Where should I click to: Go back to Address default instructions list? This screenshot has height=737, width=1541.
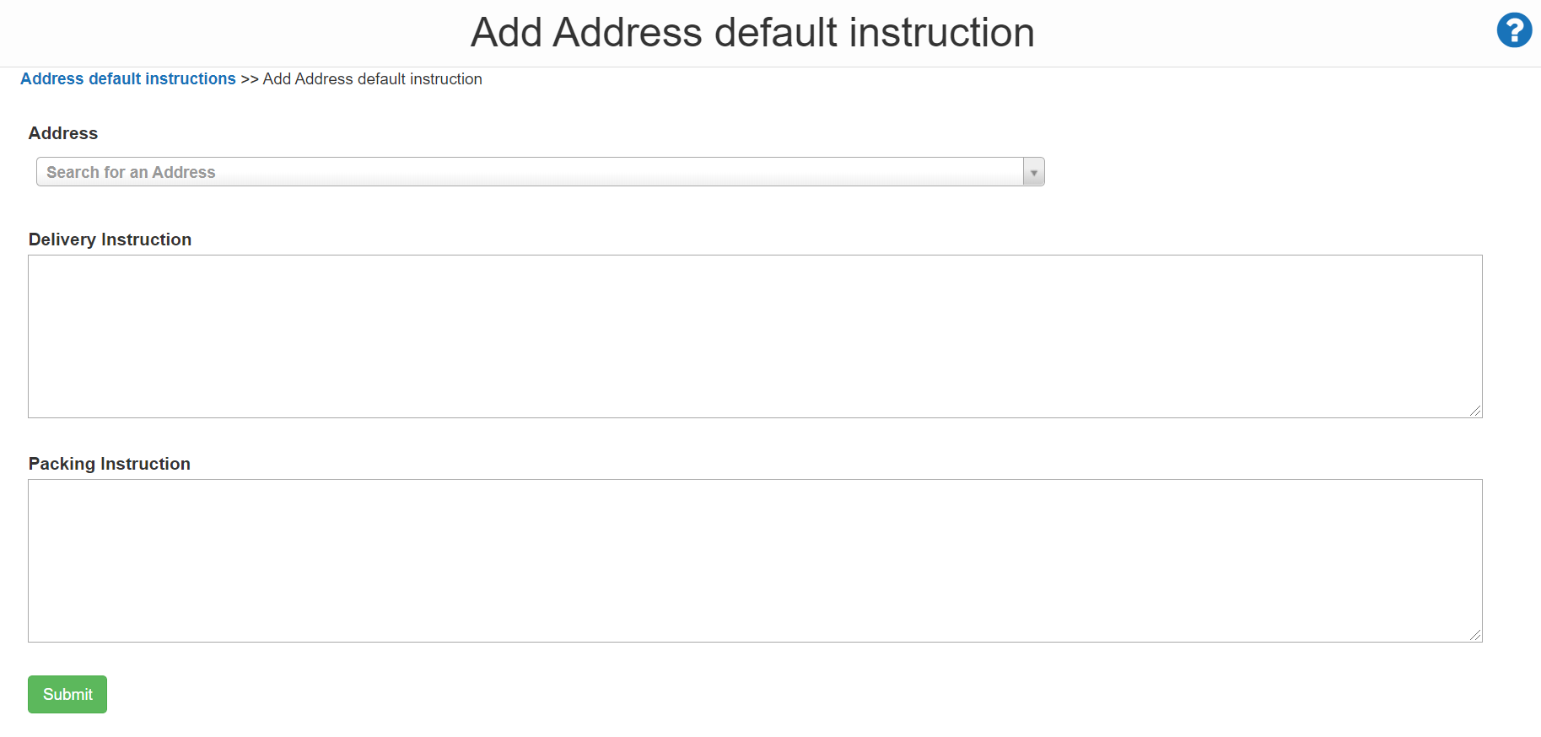coord(128,78)
